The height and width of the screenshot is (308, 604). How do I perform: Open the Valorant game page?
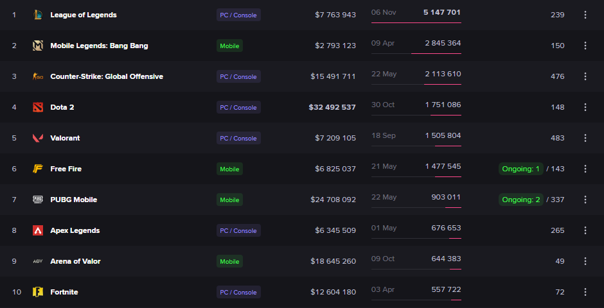[65, 138]
